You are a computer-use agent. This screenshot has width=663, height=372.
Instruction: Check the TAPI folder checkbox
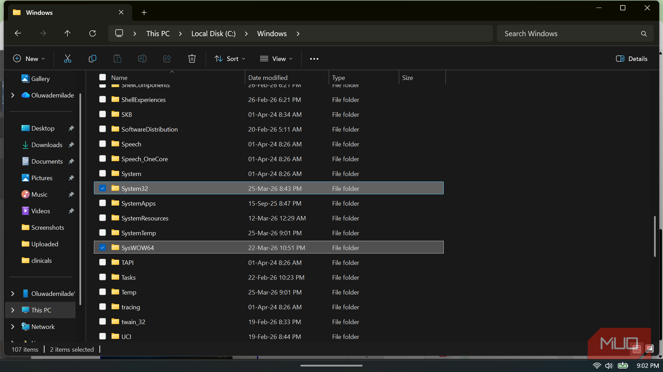103,262
